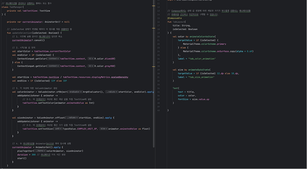Click the "...items =" hint in playTogether

click(40, 151)
